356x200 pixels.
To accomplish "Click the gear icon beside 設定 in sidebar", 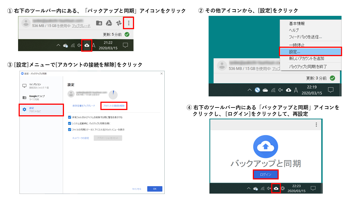I will click(24, 109).
